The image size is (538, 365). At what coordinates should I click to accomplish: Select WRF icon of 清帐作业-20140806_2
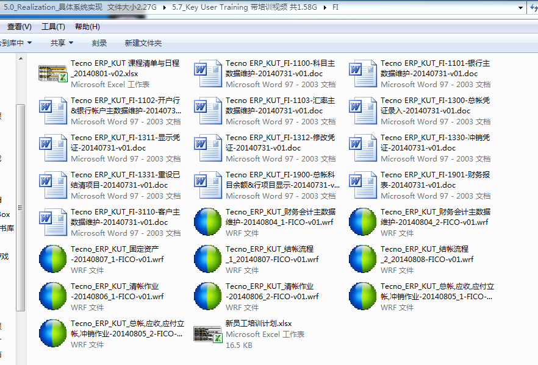pyautogui.click(x=208, y=296)
